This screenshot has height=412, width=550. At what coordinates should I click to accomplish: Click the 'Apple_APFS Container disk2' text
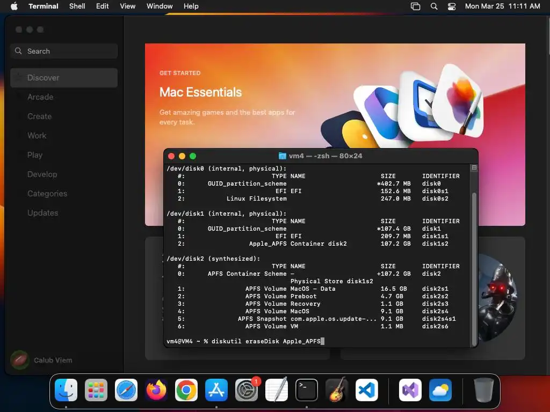click(x=298, y=244)
